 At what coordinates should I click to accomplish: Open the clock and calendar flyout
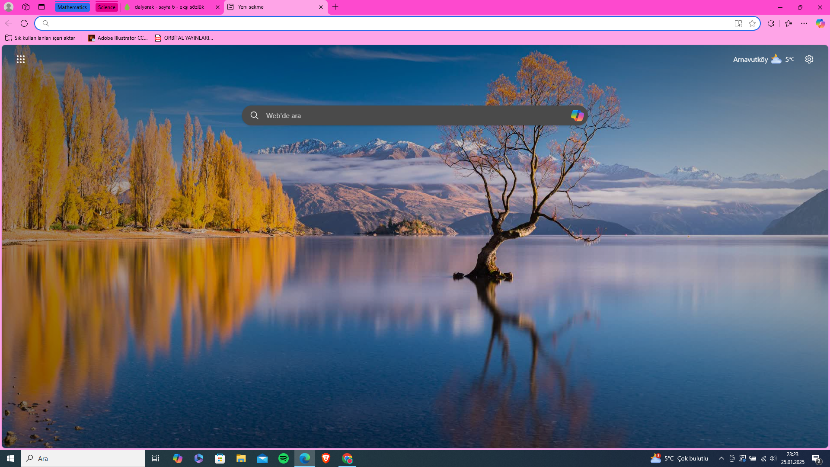(792, 458)
